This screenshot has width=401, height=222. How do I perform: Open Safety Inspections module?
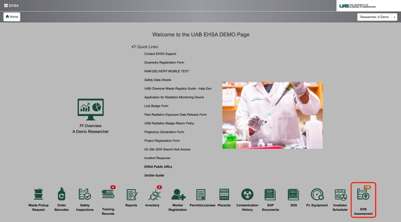click(x=85, y=194)
